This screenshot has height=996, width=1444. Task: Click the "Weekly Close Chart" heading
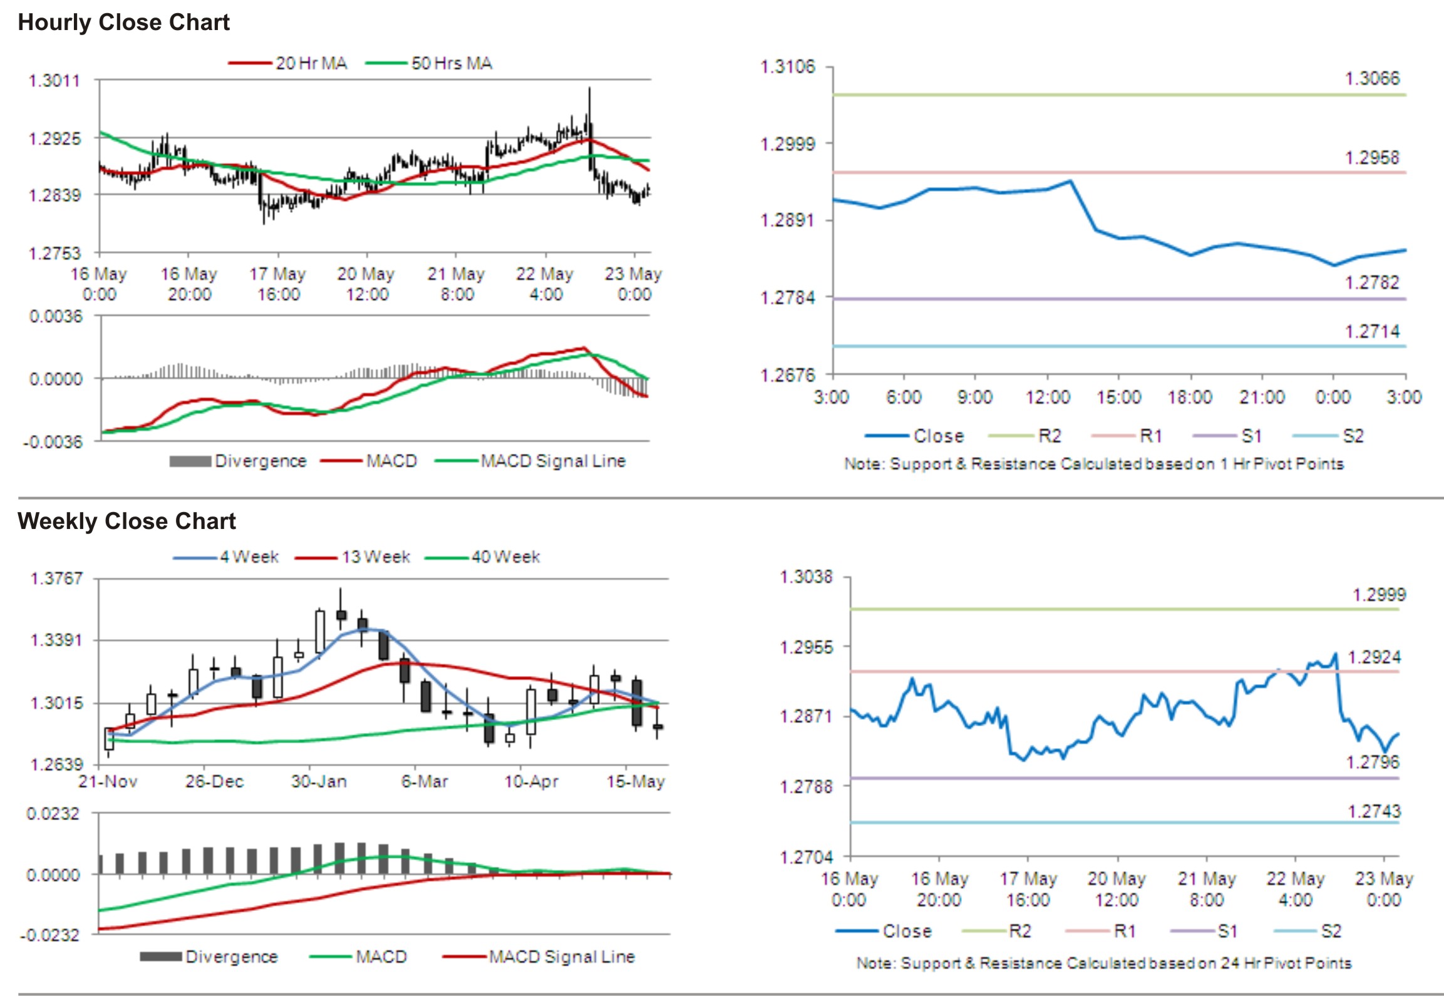[x=126, y=521]
